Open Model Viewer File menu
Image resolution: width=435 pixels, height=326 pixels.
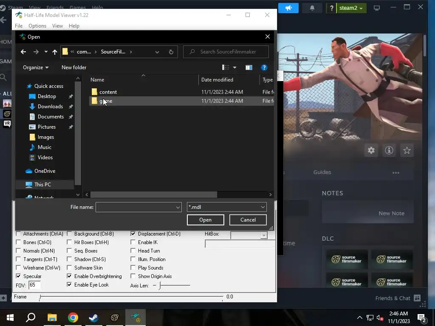coord(19,26)
